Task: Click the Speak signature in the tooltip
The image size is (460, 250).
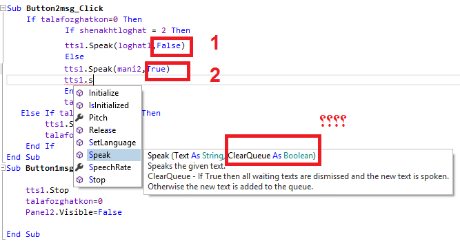Action: pos(232,156)
